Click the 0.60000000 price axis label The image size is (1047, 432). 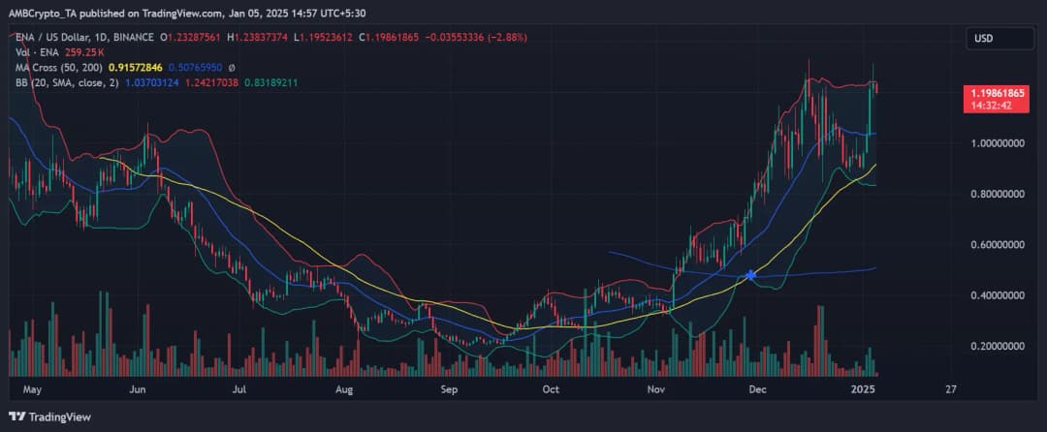tap(998, 245)
